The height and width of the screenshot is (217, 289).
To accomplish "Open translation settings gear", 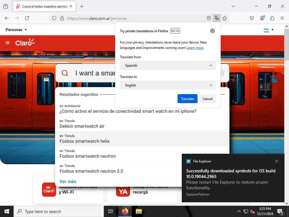I will click(x=212, y=31).
